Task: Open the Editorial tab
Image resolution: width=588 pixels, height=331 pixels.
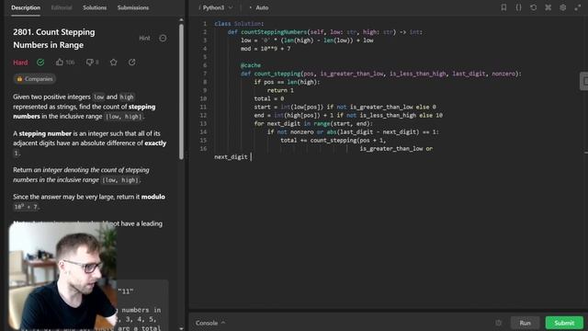Action: 62,7
